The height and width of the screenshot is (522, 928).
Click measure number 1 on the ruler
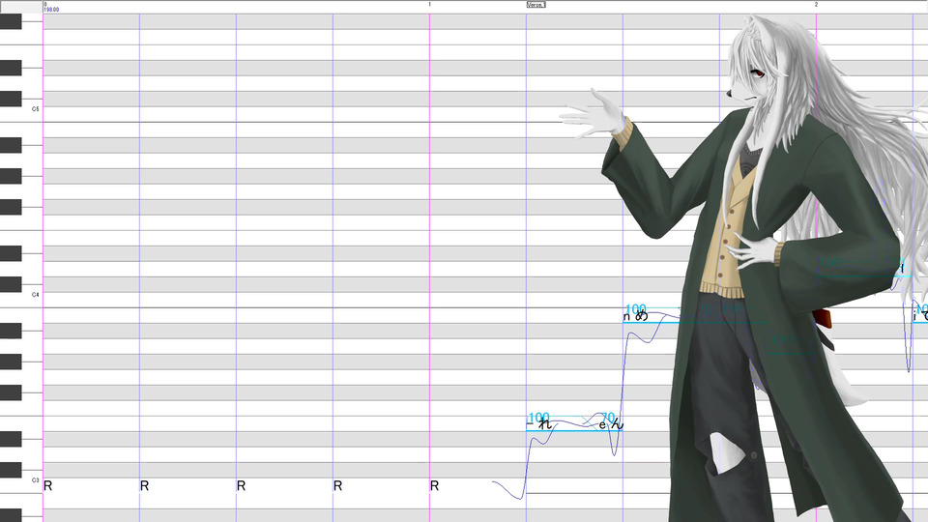(430, 4)
